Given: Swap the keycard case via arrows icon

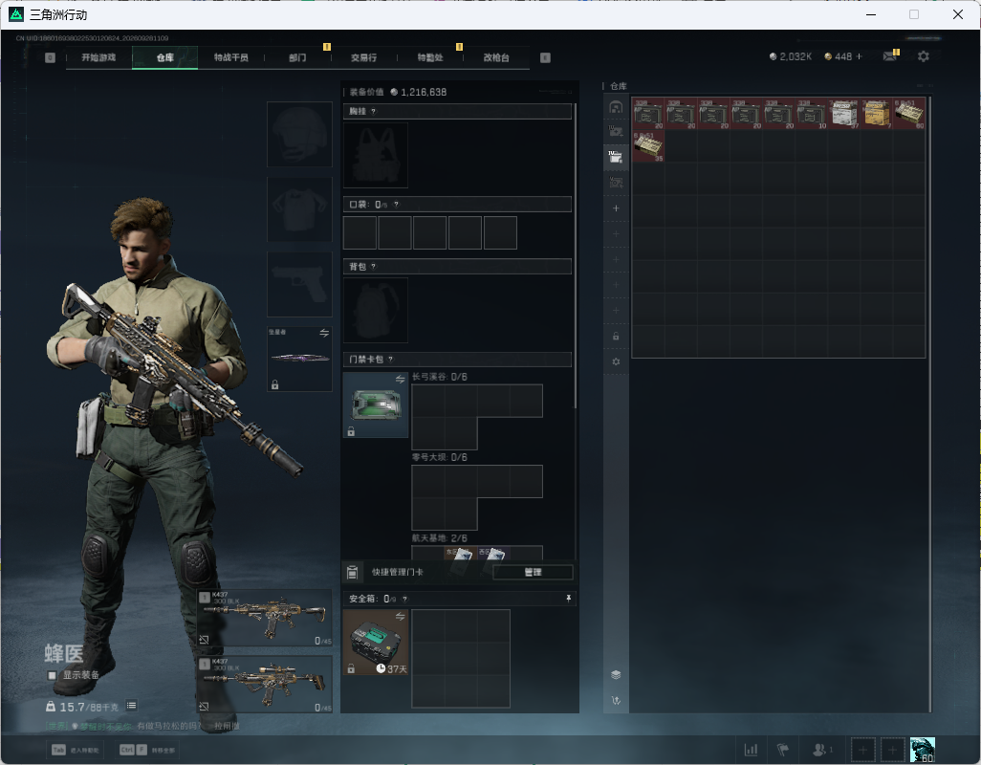Looking at the screenshot, I should click(400, 379).
